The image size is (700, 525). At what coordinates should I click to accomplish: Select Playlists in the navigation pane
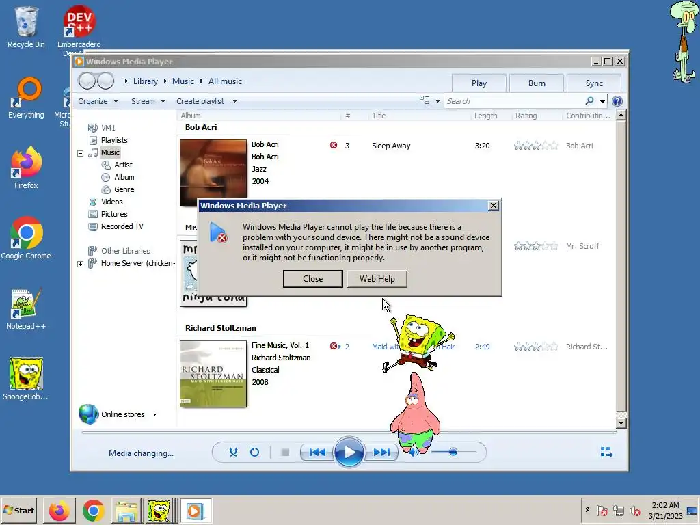(114, 140)
